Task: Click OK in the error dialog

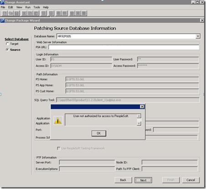Action: 99,133
